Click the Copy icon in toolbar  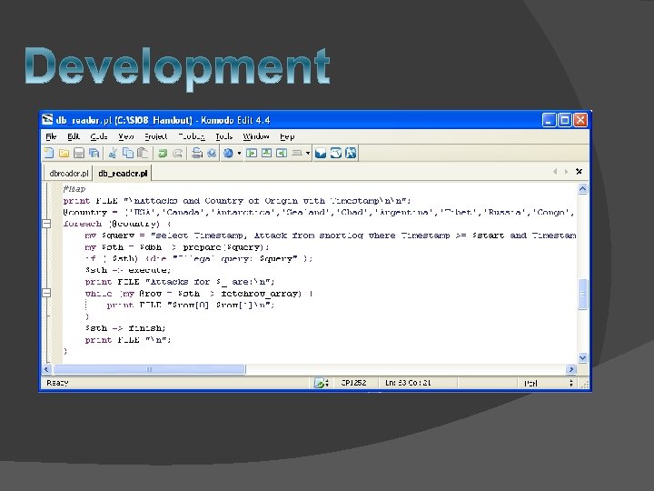[x=128, y=154]
